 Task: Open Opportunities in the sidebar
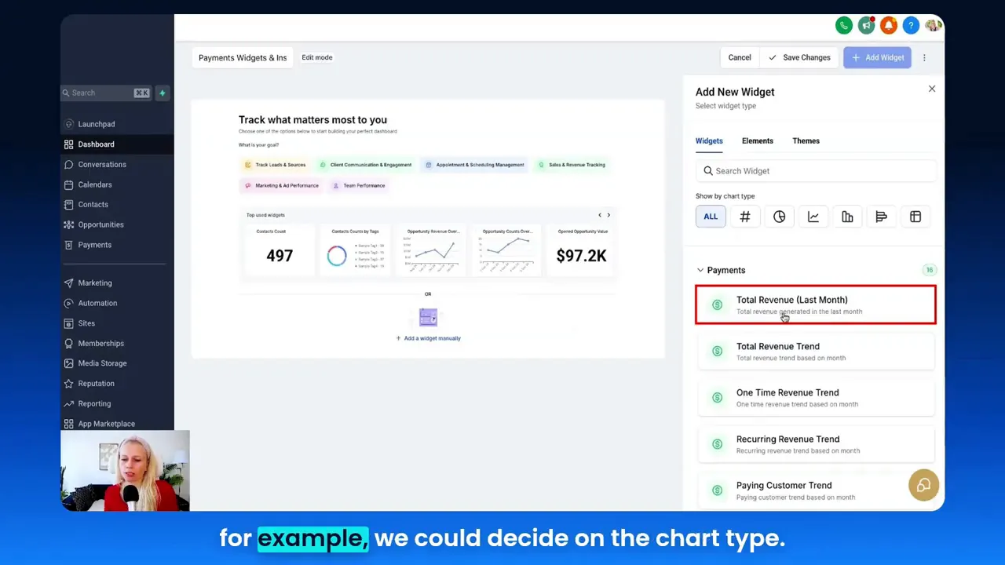coord(117,224)
